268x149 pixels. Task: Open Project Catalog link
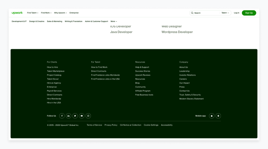[54, 75]
